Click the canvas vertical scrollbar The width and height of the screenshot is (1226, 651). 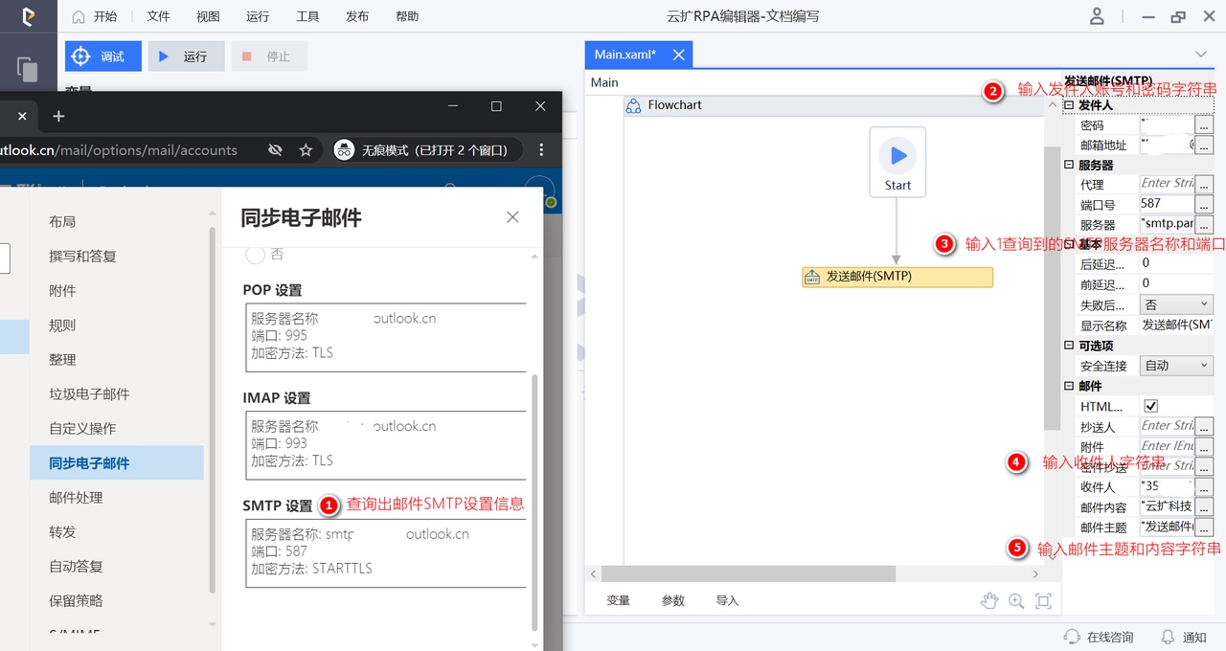coord(1052,287)
